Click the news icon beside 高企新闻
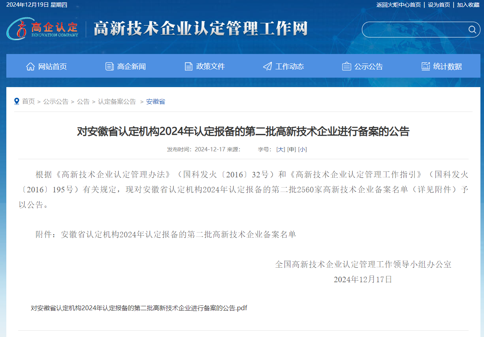Image resolution: width=484 pixels, height=337 pixels. (109, 66)
